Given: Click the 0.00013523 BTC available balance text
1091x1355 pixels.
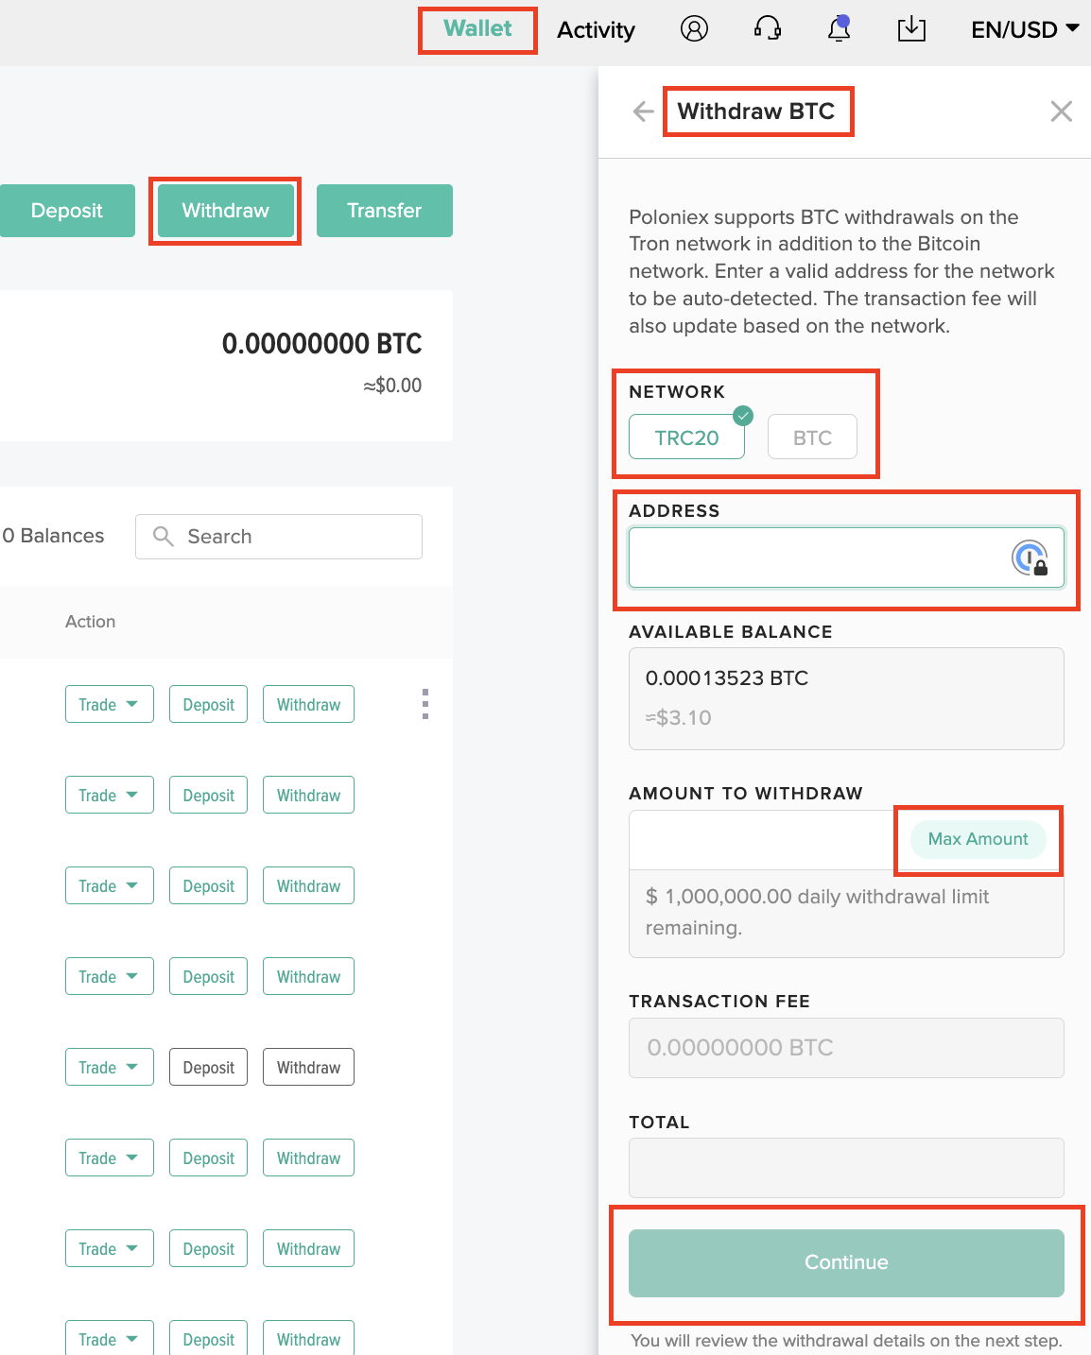Looking at the screenshot, I should tap(727, 677).
